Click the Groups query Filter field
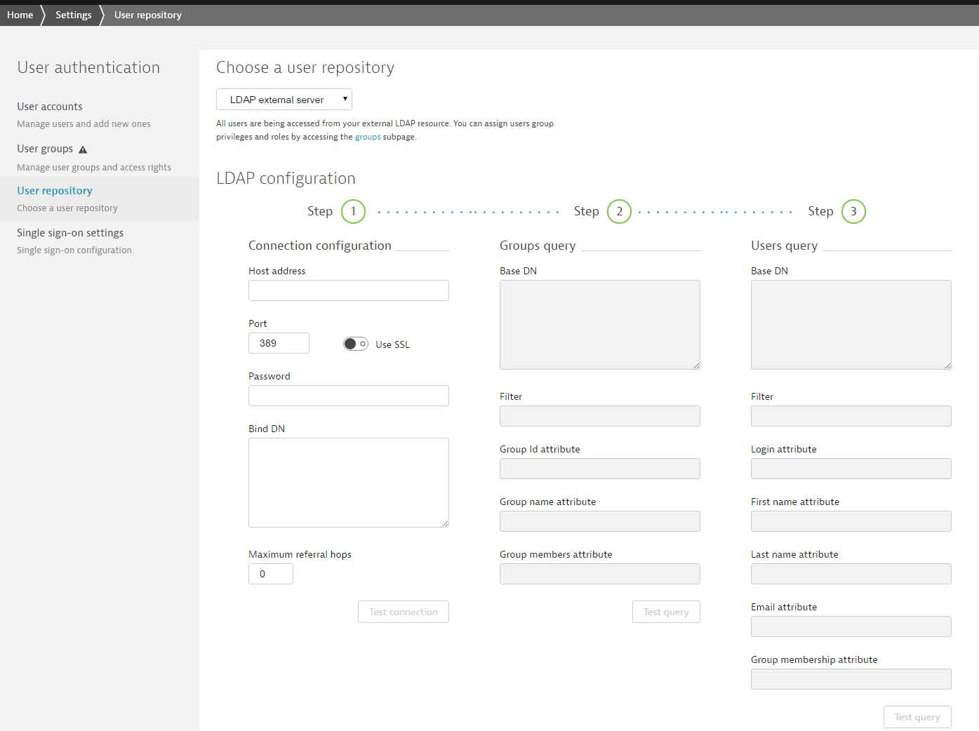 pos(600,416)
